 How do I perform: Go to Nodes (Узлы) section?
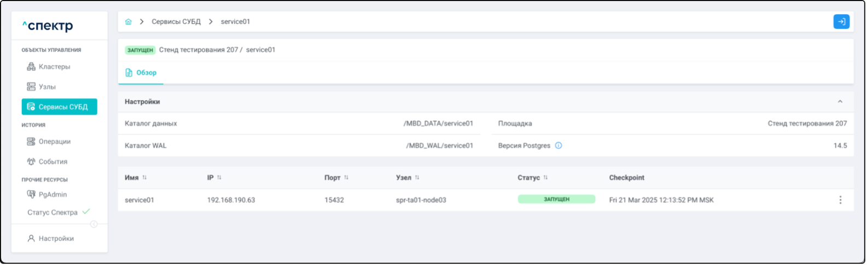coord(47,87)
